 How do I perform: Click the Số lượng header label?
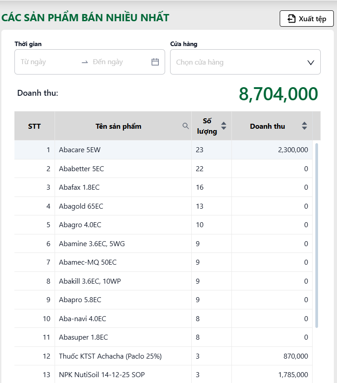(x=207, y=126)
